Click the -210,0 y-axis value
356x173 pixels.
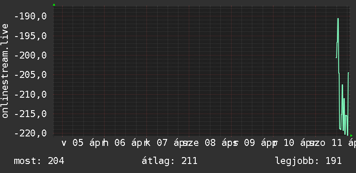point(31,94)
